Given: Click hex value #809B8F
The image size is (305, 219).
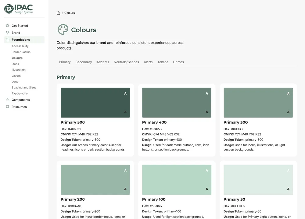Looking at the screenshot, I should [x=238, y=129].
